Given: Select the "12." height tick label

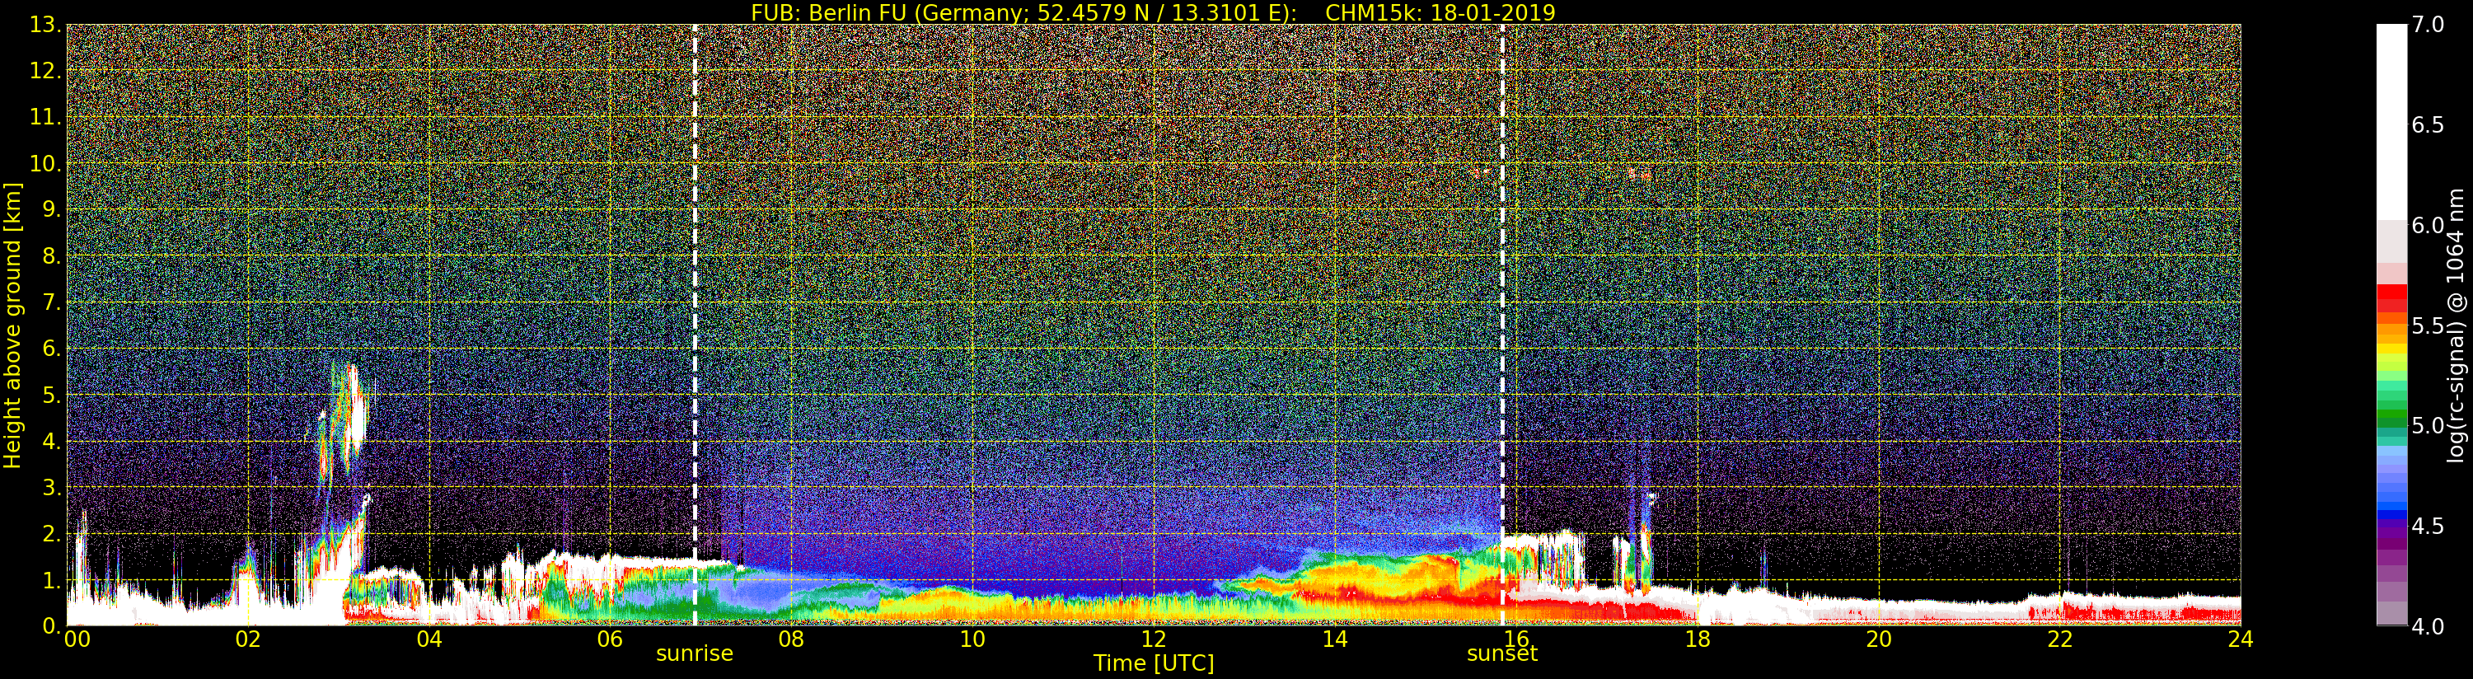Looking at the screenshot, I should tap(46, 71).
